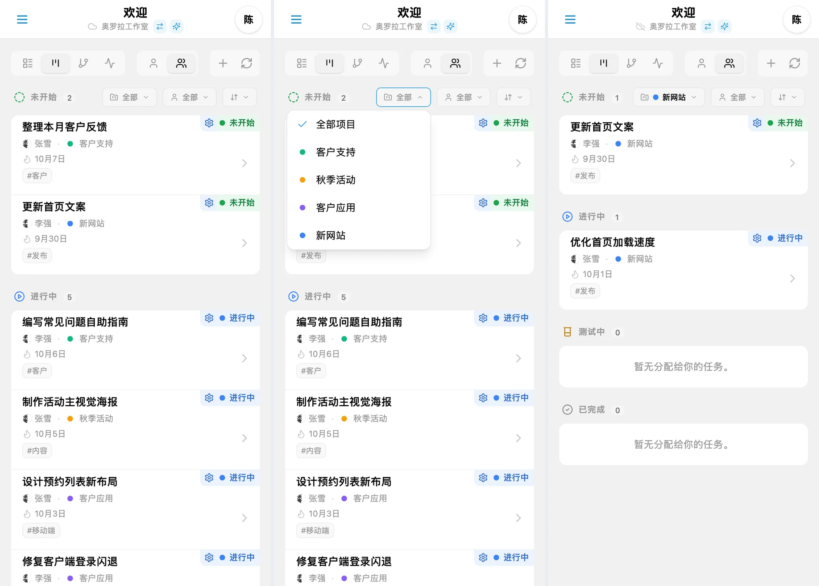The image size is (819, 586).
Task: Click #客户 tag on 整理本月客户反馈
Action: [37, 176]
